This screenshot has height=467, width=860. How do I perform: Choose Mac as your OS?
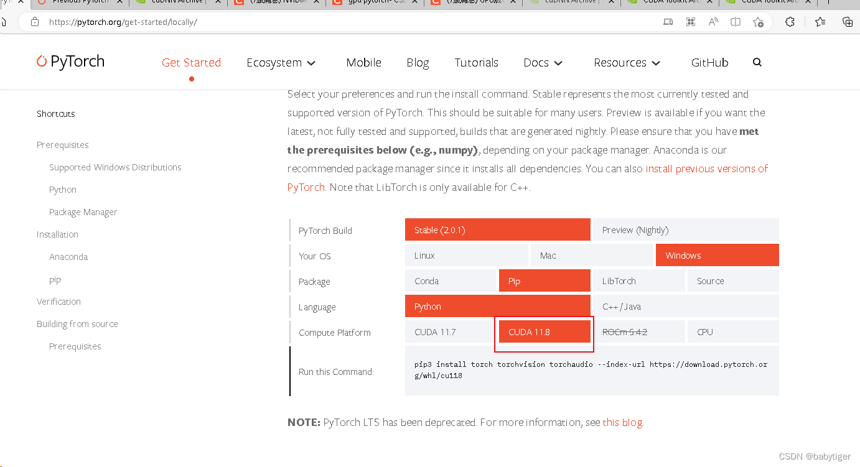[592, 255]
